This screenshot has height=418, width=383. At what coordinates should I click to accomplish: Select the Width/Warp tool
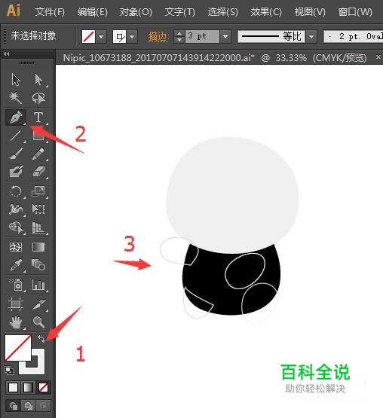(16, 209)
